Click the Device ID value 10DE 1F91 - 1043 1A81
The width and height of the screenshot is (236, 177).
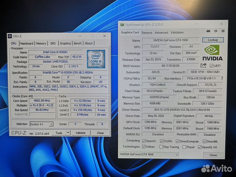coord(205,72)
